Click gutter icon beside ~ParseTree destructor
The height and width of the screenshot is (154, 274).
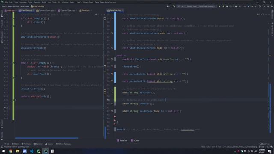(x=112, y=67)
